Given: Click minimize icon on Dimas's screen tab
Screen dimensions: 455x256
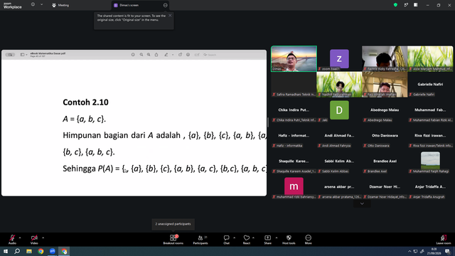Looking at the screenshot, I should [165, 5].
